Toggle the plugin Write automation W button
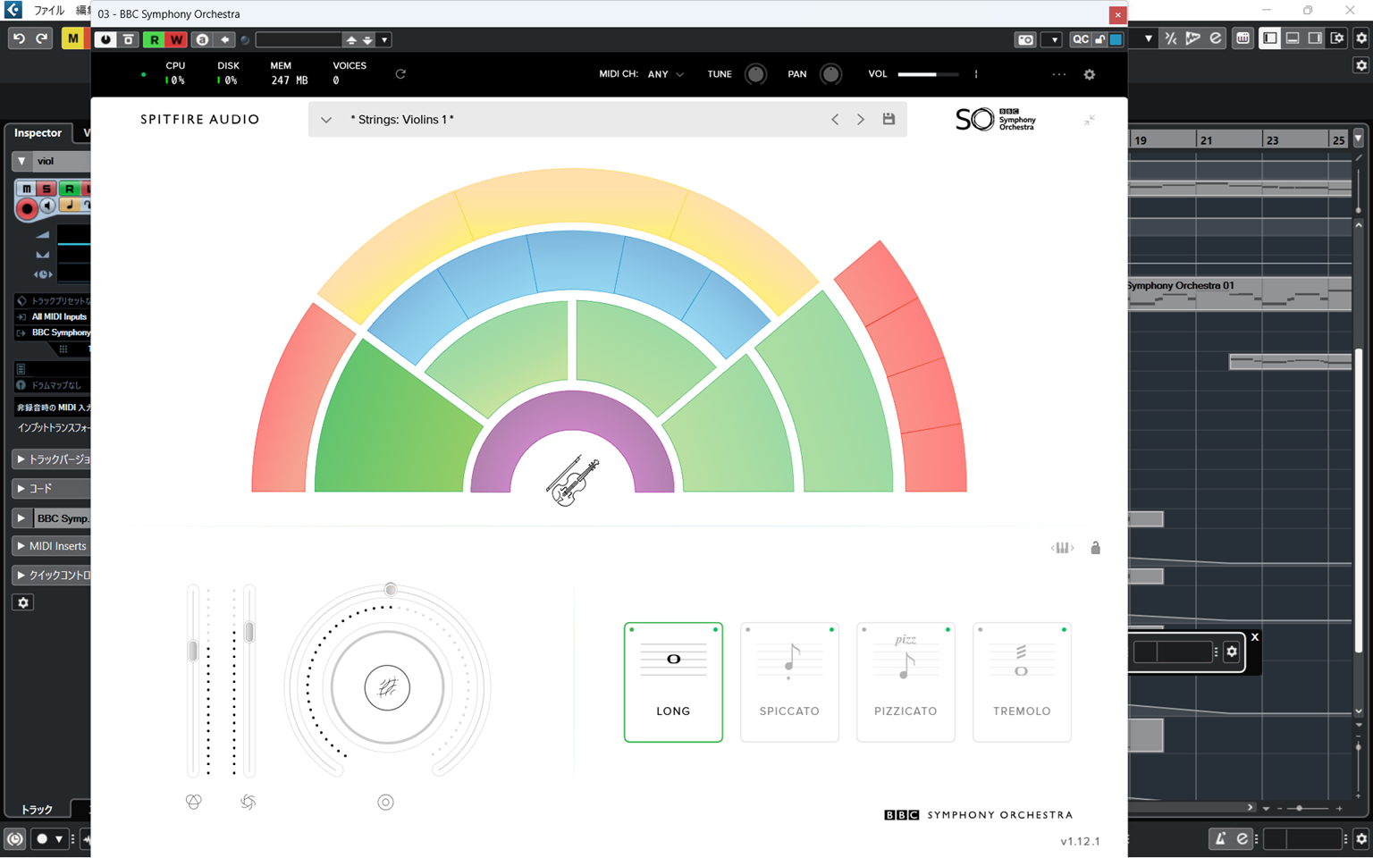The height and width of the screenshot is (858, 1373). 176,39
